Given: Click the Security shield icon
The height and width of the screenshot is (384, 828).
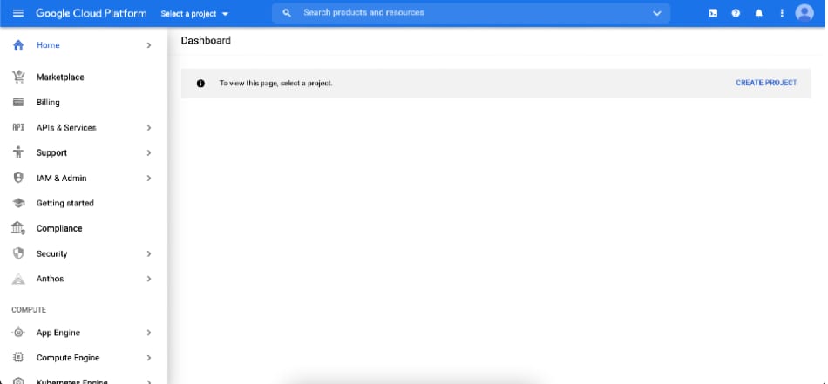Looking at the screenshot, I should (18, 253).
